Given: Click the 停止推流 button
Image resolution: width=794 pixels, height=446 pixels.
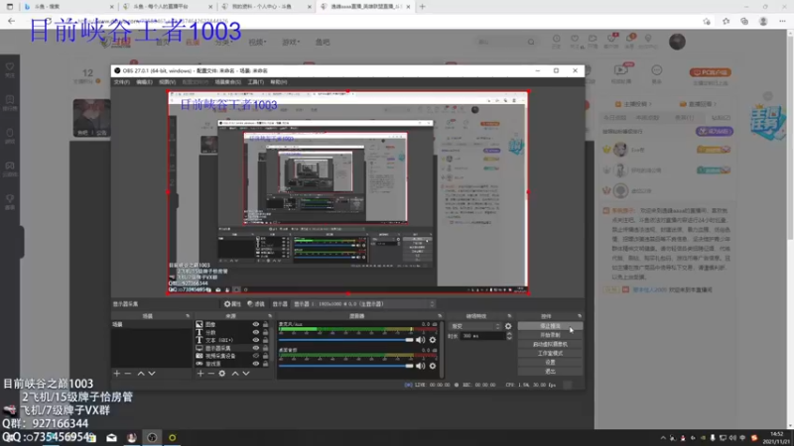Looking at the screenshot, I should (x=550, y=326).
